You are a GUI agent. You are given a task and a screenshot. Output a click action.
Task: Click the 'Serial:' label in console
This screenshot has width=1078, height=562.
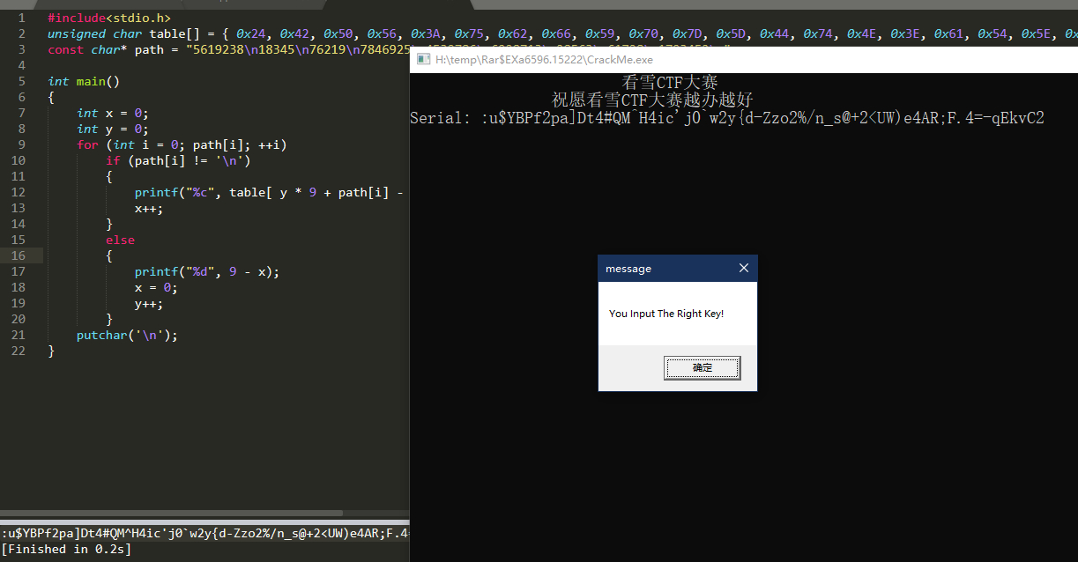(441, 118)
